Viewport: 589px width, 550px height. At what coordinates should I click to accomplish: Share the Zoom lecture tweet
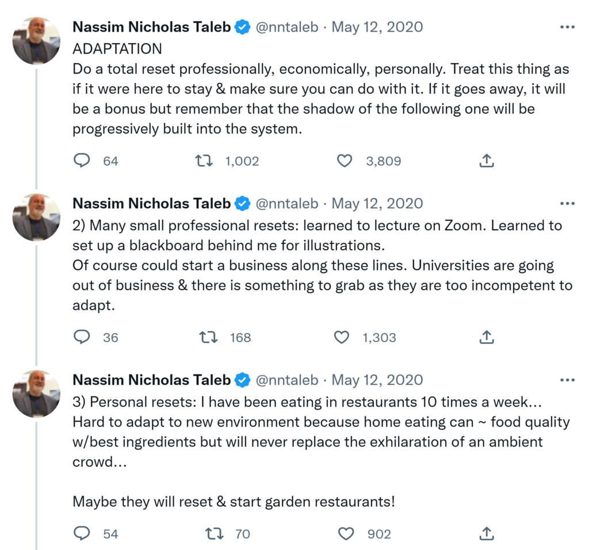click(487, 337)
